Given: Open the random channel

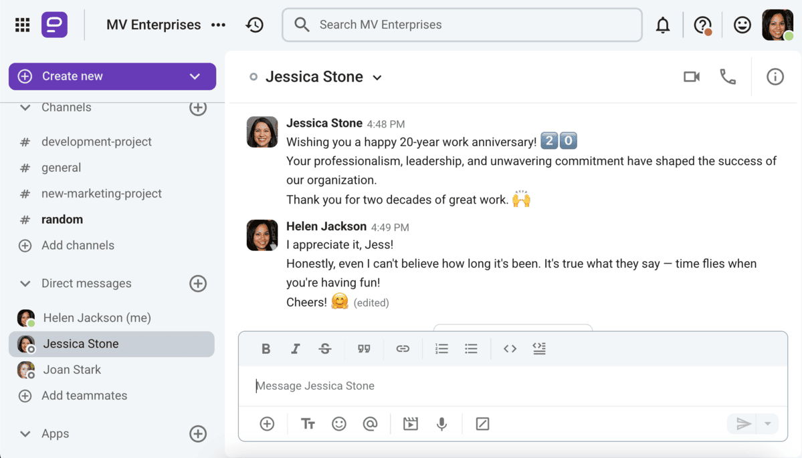Looking at the screenshot, I should pyautogui.click(x=62, y=220).
